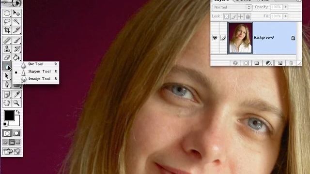Create new fill or adjustment layer
Image resolution: width=310 pixels, height=174 pixels.
(268, 63)
